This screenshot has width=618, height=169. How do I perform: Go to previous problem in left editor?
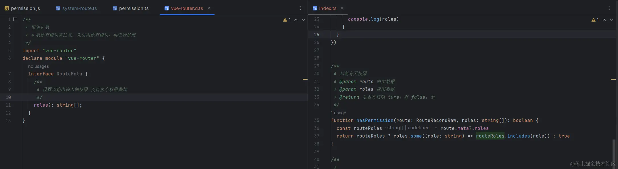(x=296, y=20)
